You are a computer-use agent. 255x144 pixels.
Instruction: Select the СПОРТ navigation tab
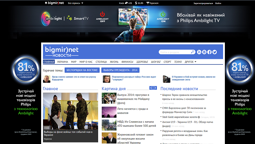click(167, 62)
